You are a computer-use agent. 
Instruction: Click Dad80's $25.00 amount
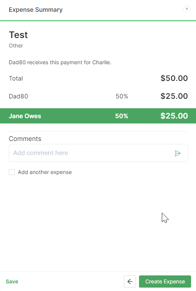[174, 96]
